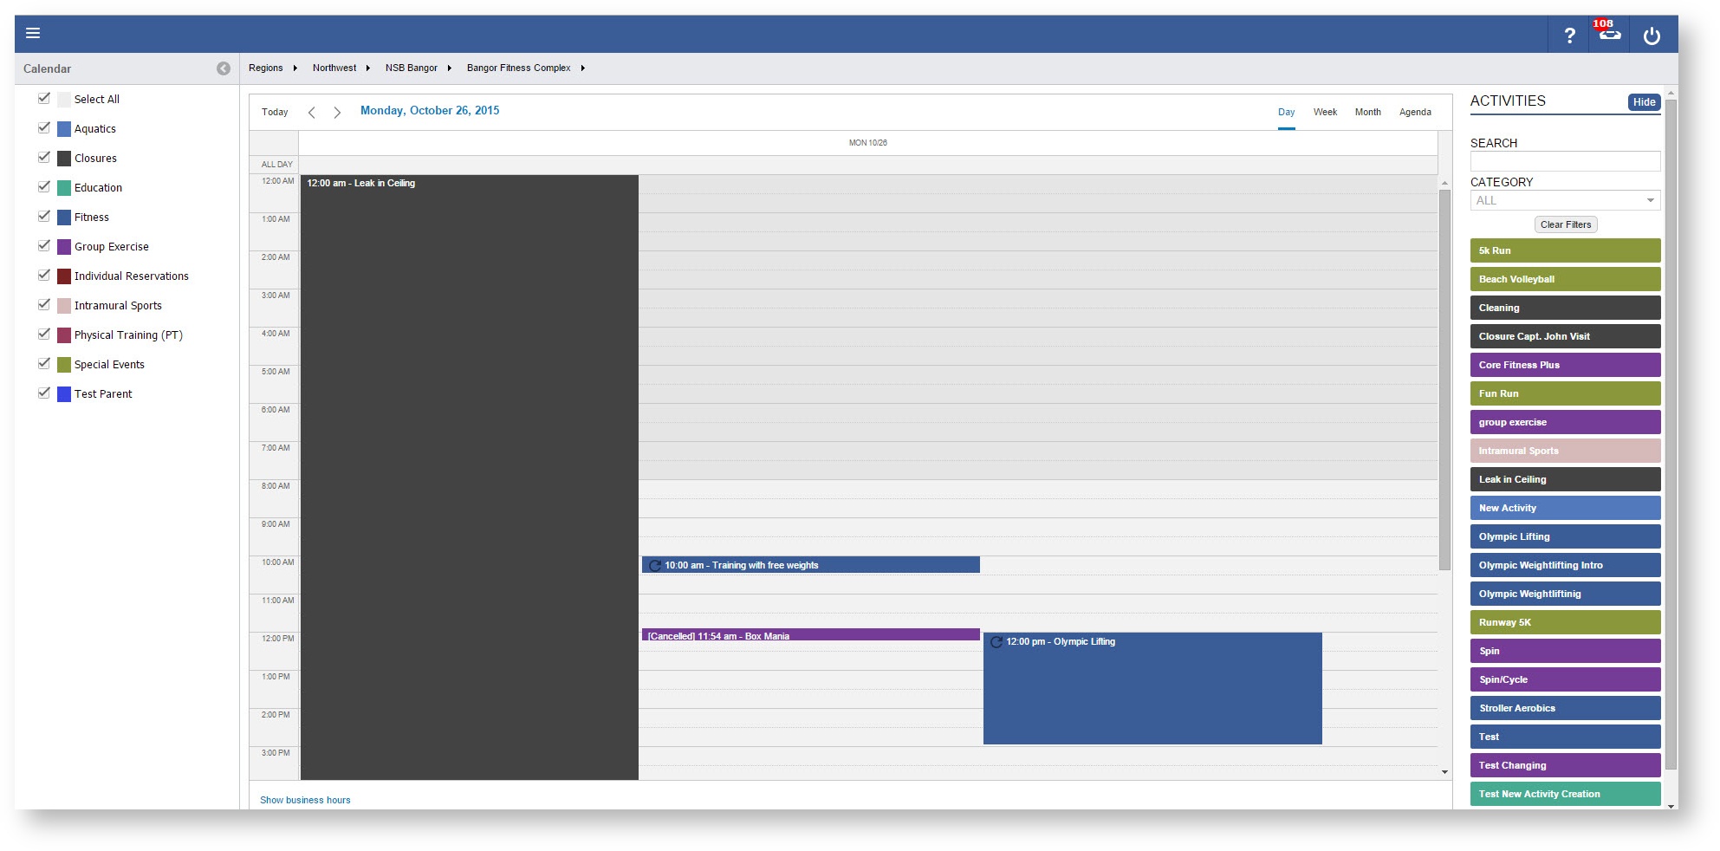The height and width of the screenshot is (851, 1720).
Task: Switch to Week view tab
Action: (x=1324, y=113)
